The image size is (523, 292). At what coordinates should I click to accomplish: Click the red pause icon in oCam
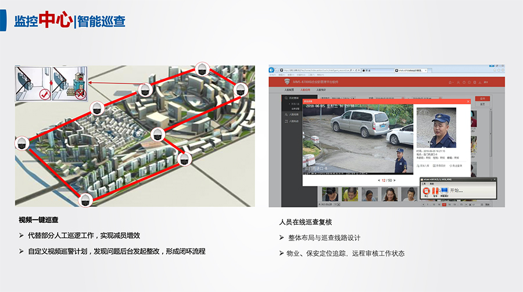[435, 190]
